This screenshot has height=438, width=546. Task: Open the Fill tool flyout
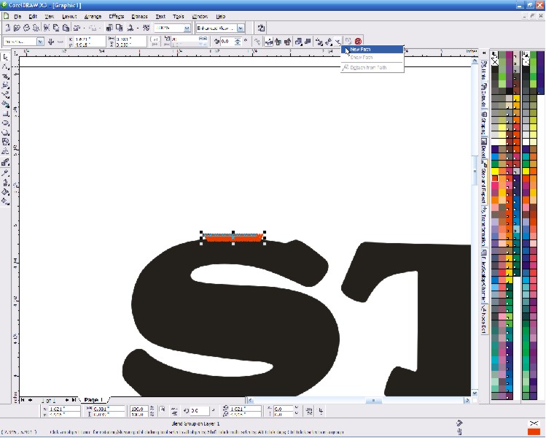[x=5, y=192]
